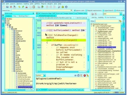Click the Open file folder toolbar icon
The height and width of the screenshot is (95, 127).
[7, 7]
